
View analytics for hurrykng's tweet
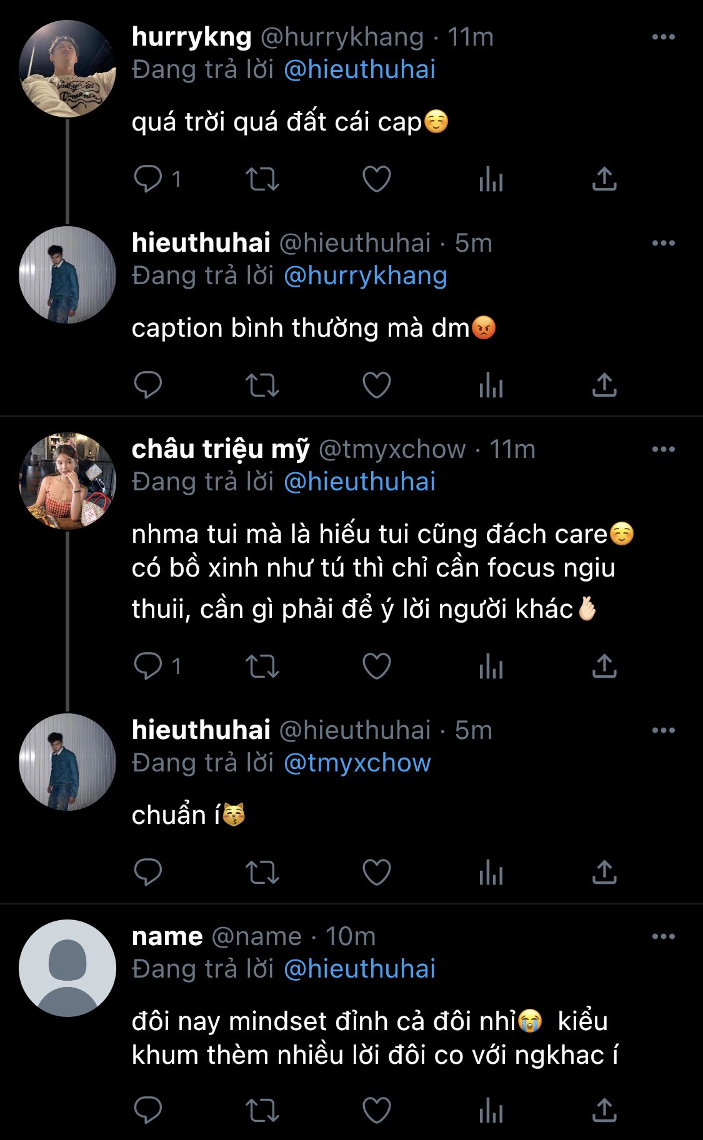point(491,180)
